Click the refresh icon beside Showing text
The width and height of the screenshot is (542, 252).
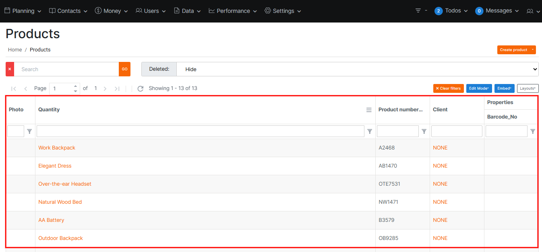(x=140, y=88)
